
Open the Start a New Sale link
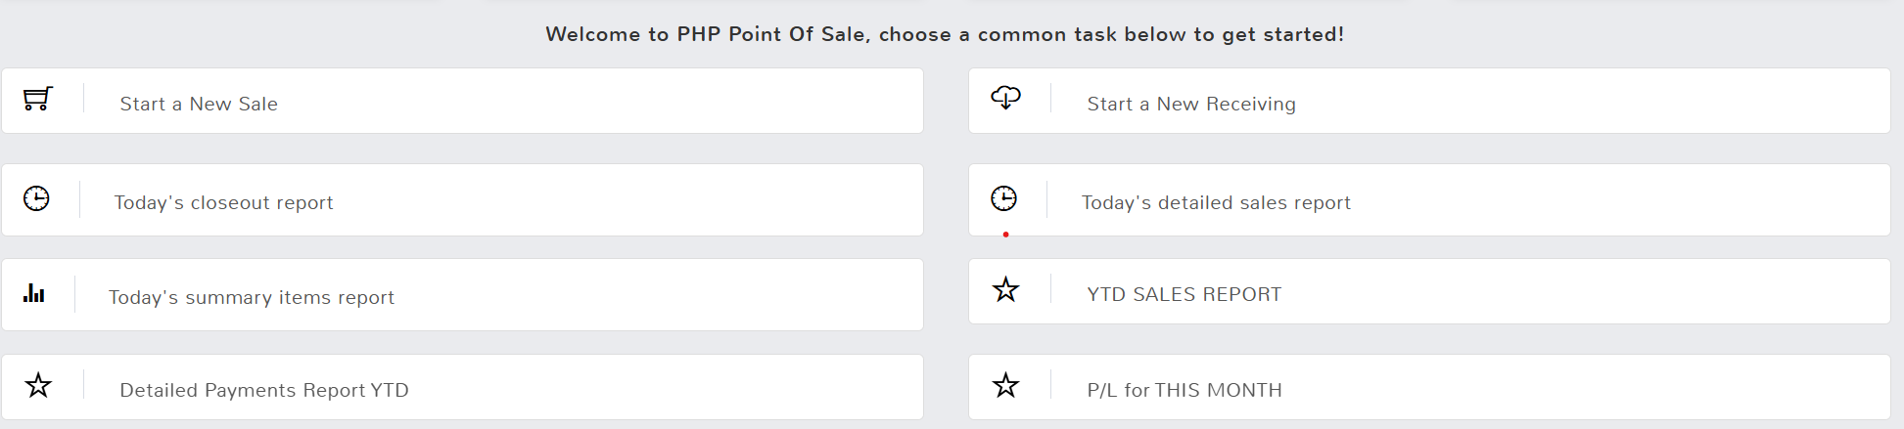click(199, 104)
